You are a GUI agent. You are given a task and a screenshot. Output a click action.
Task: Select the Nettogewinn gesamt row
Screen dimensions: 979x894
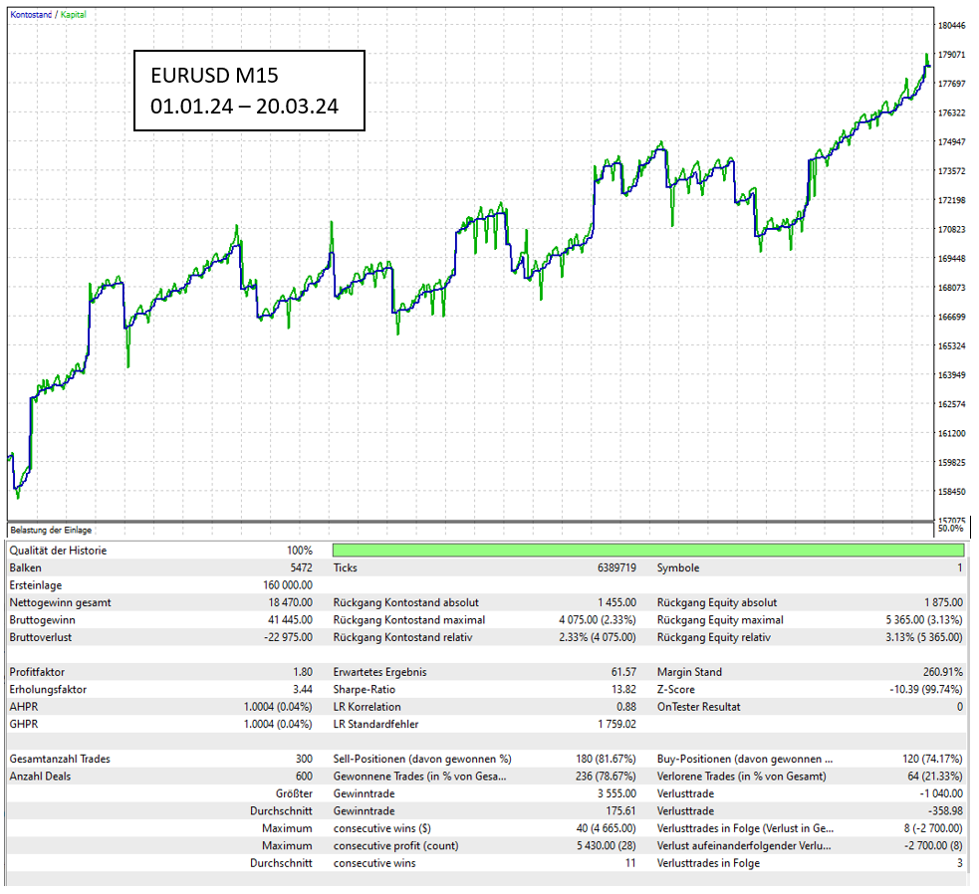click(149, 601)
